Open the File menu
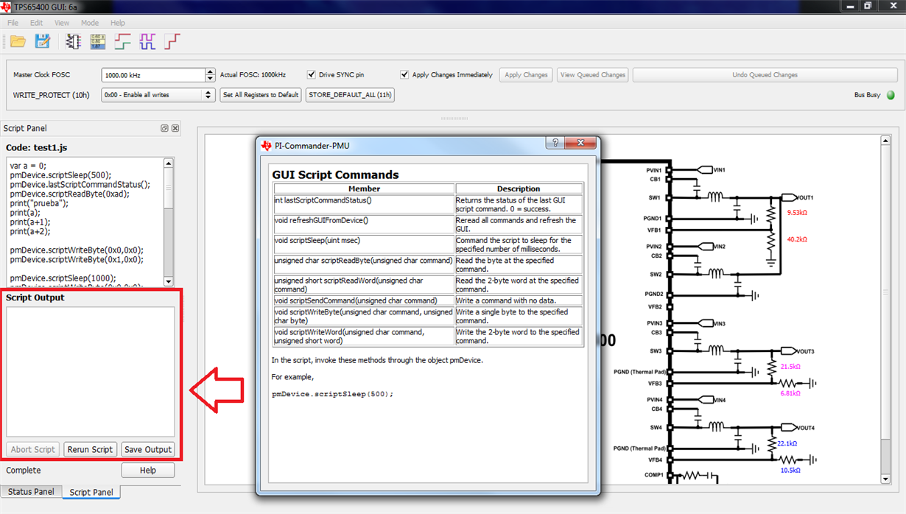Image resolution: width=906 pixels, height=514 pixels. coord(13,23)
